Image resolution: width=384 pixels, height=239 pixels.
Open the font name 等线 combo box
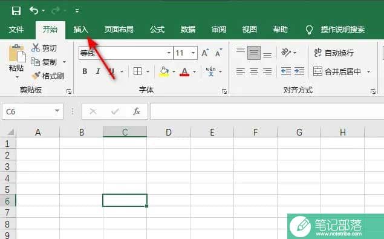tap(126, 53)
